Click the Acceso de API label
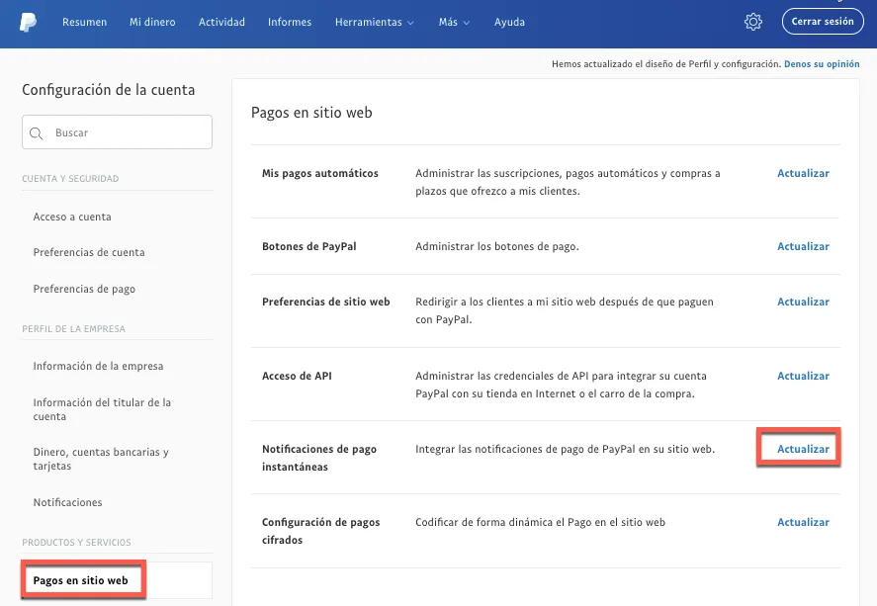877x606 pixels. click(x=297, y=377)
